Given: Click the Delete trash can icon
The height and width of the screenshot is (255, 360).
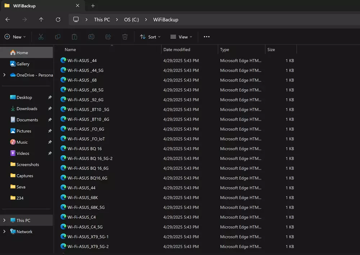Looking at the screenshot, I should click(125, 37).
